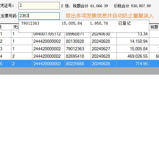The height and width of the screenshot is (159, 159).
Task: Click invoice number cell 79012363 in the table
Action: (x=78, y=49)
